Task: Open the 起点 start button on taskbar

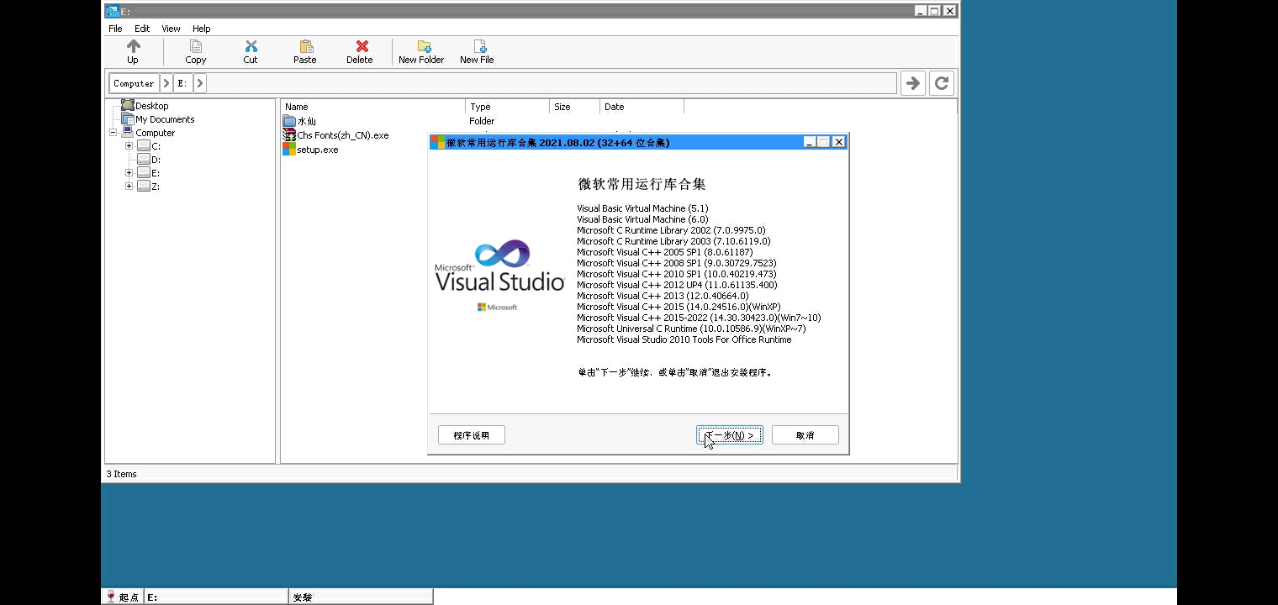Action: pos(122,597)
